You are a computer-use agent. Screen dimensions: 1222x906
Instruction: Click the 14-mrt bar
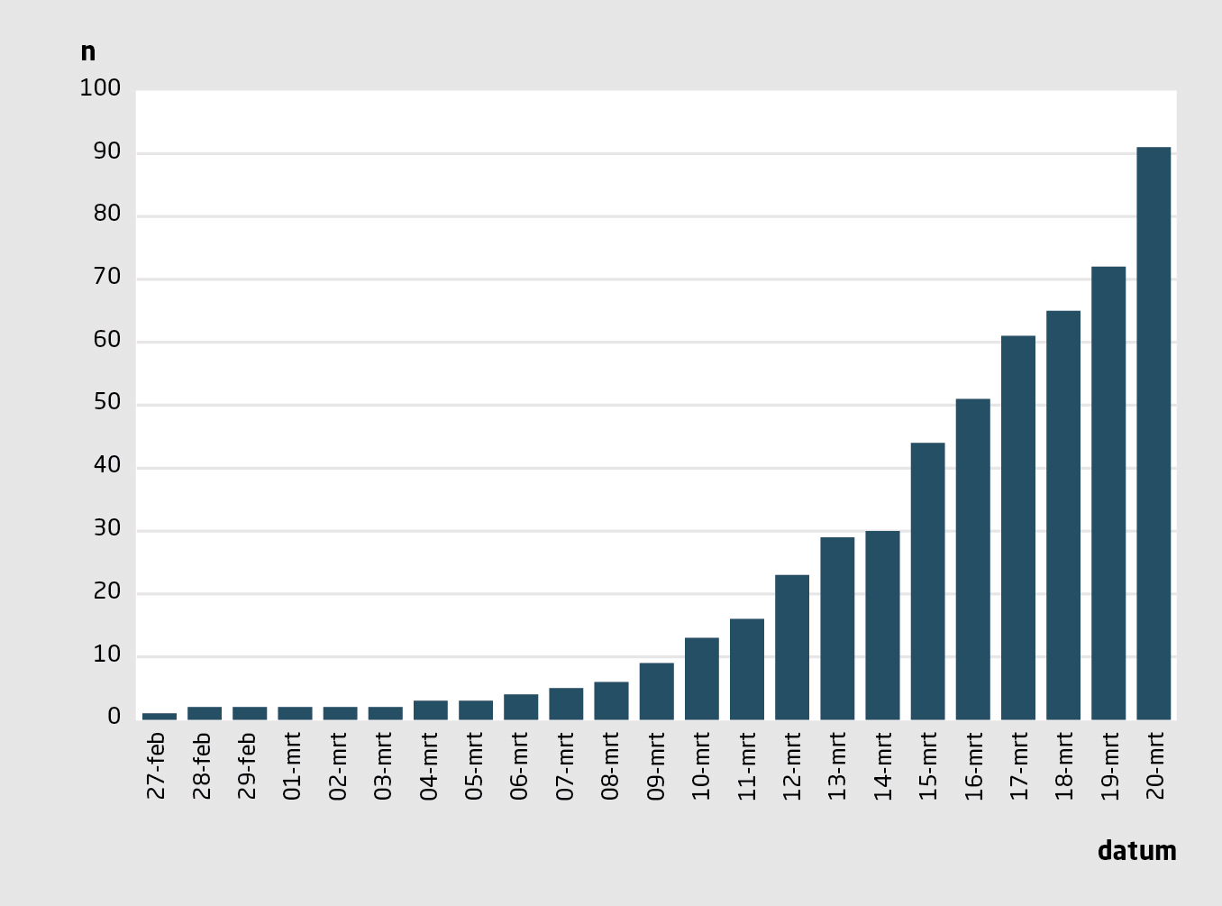coord(882,625)
